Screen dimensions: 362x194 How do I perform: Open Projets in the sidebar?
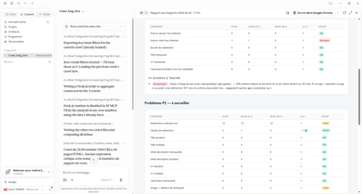[x=12, y=27]
